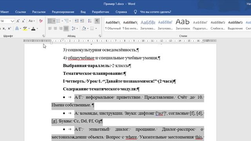
Task: Open the Разработчик tab
Action: [x=100, y=12]
